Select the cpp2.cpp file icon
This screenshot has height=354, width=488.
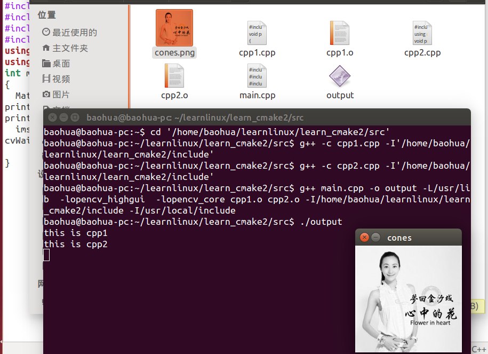(x=422, y=33)
